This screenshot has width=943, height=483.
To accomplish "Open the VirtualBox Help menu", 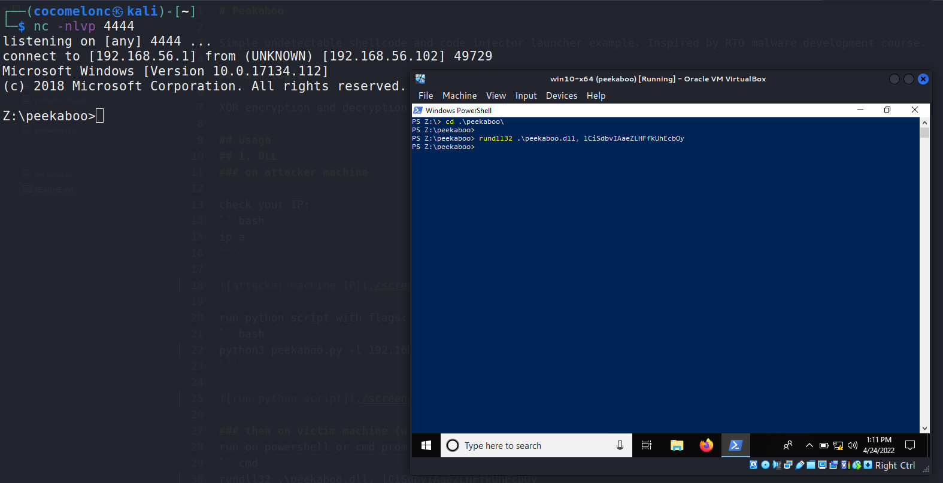I will [596, 96].
